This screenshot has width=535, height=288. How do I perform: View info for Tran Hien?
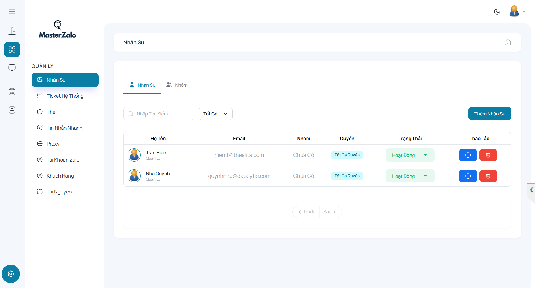pyautogui.click(x=468, y=155)
